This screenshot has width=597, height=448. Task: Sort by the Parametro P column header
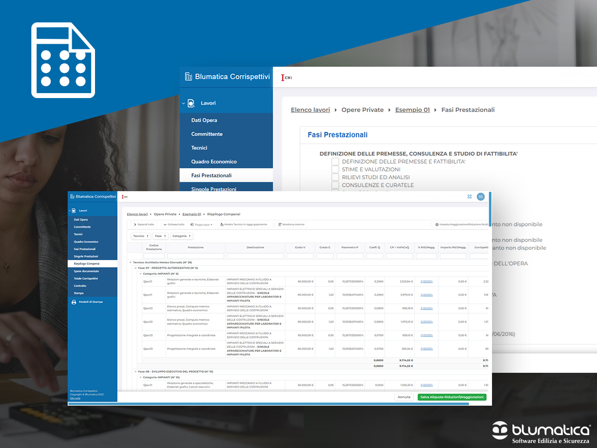tap(350, 247)
